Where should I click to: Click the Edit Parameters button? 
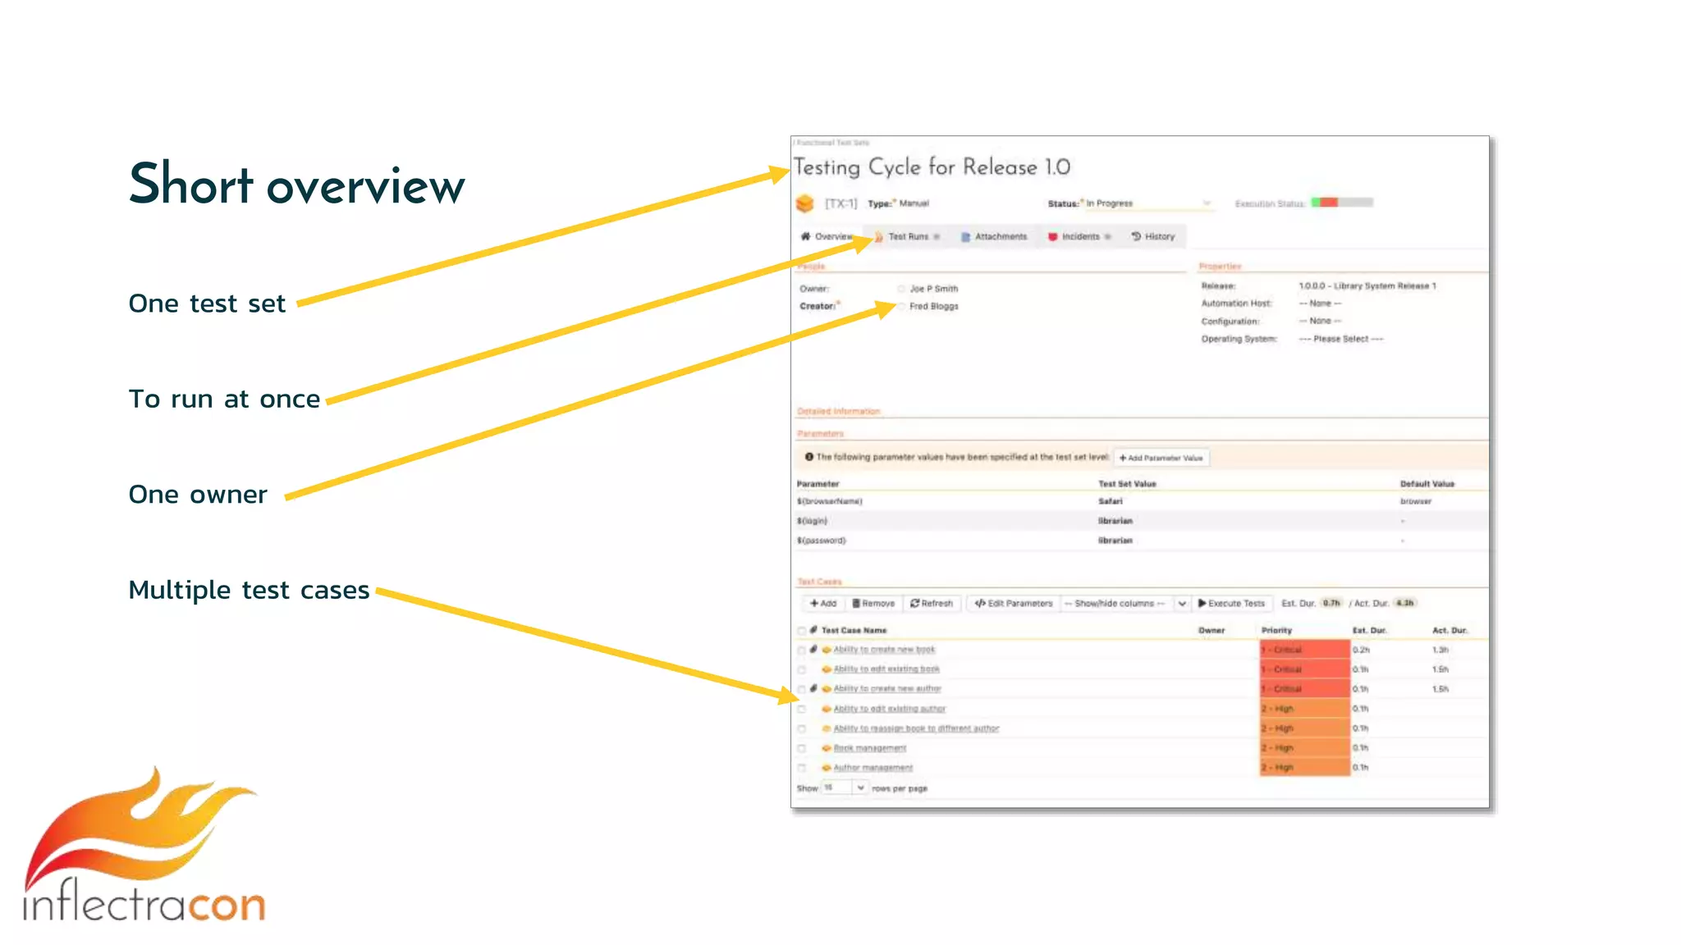click(x=1014, y=603)
